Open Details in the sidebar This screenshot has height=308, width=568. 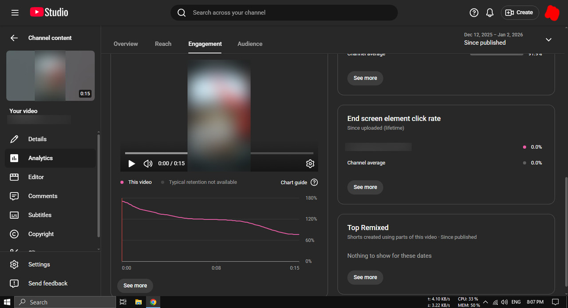pyautogui.click(x=51, y=139)
